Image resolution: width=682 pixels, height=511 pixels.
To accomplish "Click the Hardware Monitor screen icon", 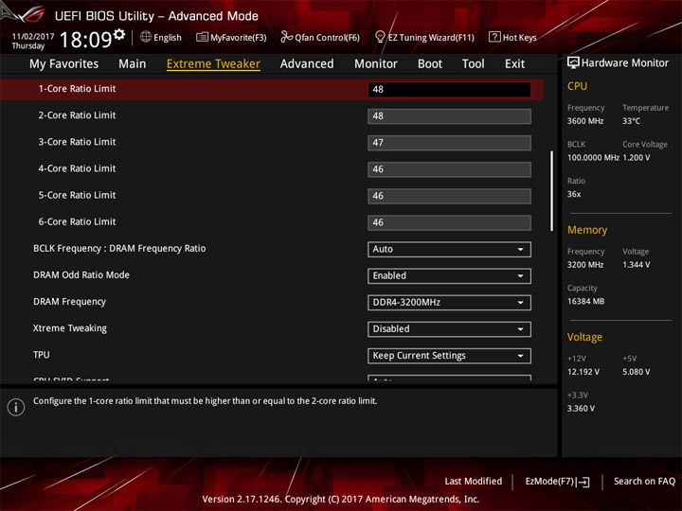I will [x=573, y=63].
